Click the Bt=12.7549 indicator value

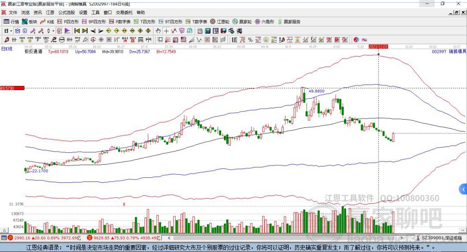(x=166, y=51)
